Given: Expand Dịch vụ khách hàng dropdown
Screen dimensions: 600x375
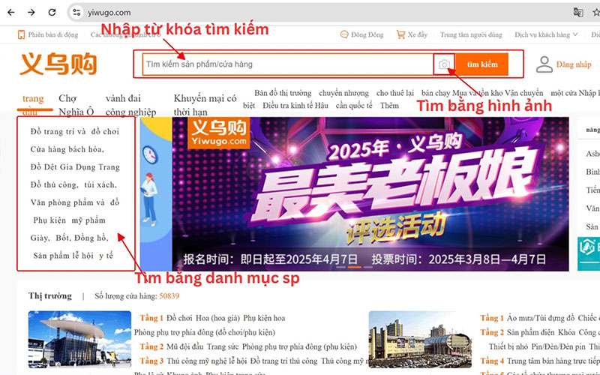Looking at the screenshot, I should [x=546, y=34].
